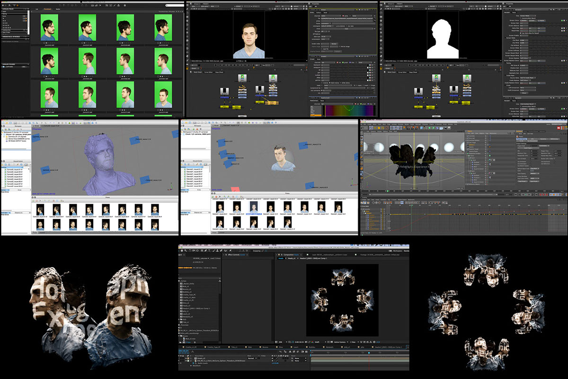Select Cameras (21, 21 aligned) in Carlos02 workspace tree
Viewport: 568px width, 379px height.
(x=17, y=136)
